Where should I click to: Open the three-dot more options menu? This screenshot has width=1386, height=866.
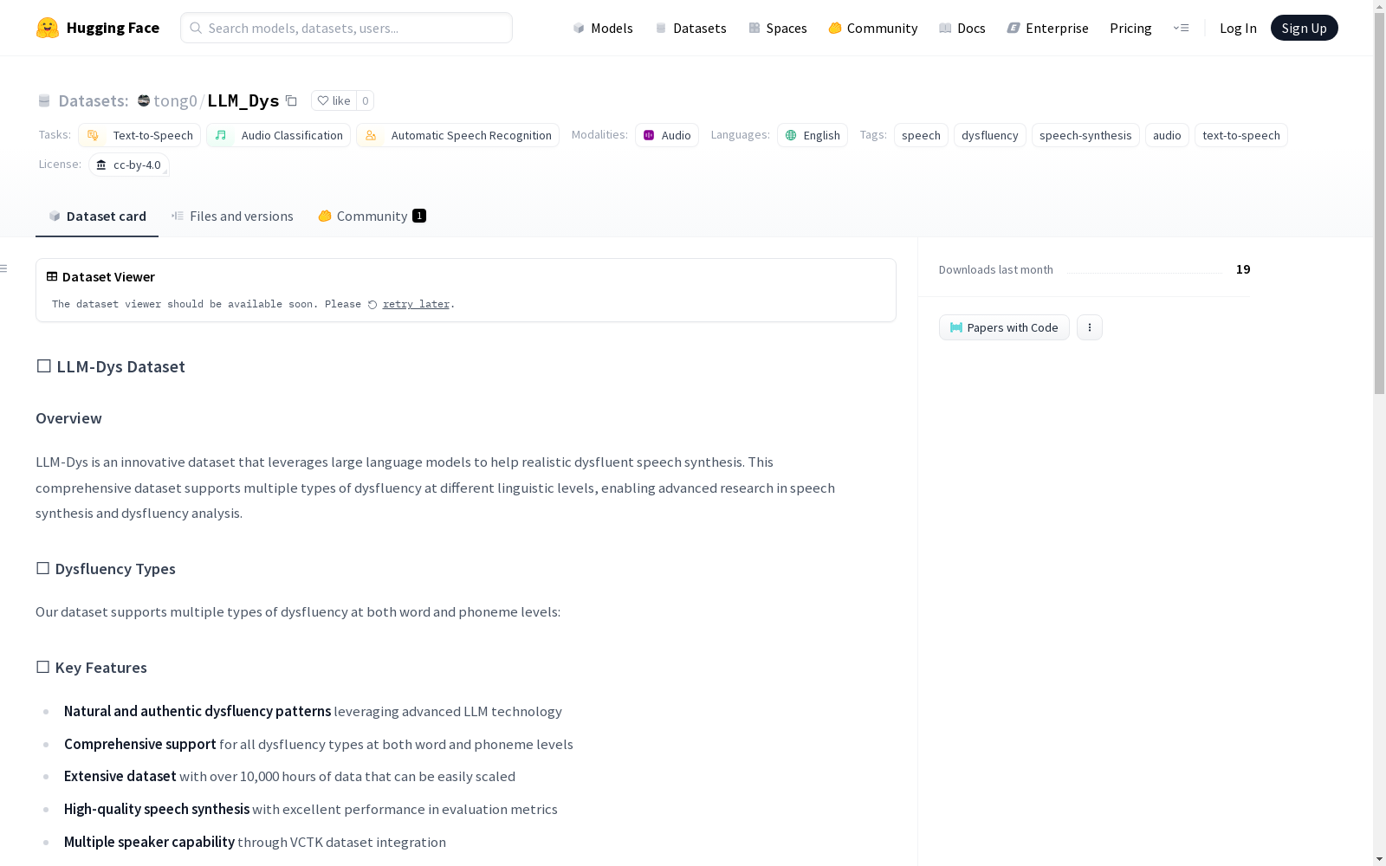[1090, 327]
